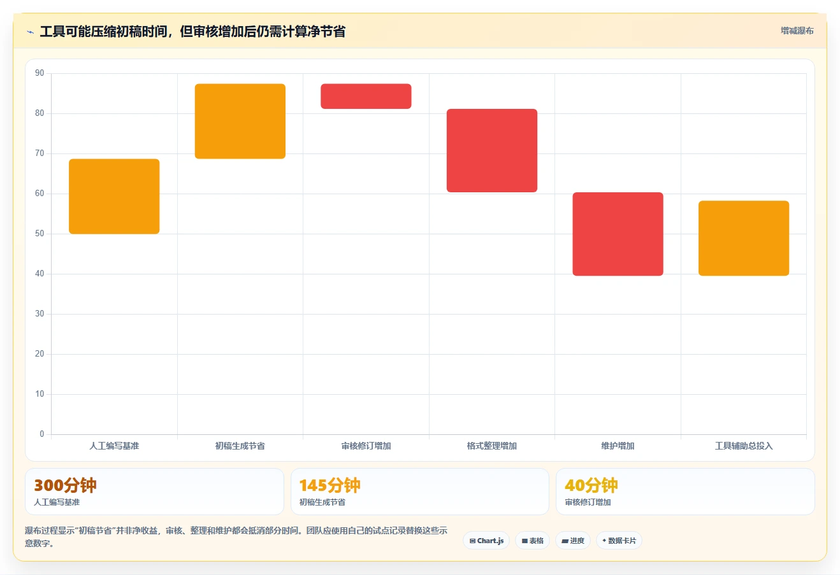Select the 进度 chip

coord(573,541)
